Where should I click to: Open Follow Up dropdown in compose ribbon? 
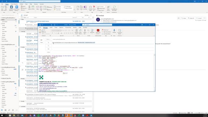[x=106, y=30]
